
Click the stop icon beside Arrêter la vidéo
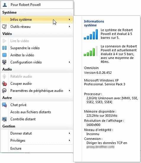click(x=4, y=55)
